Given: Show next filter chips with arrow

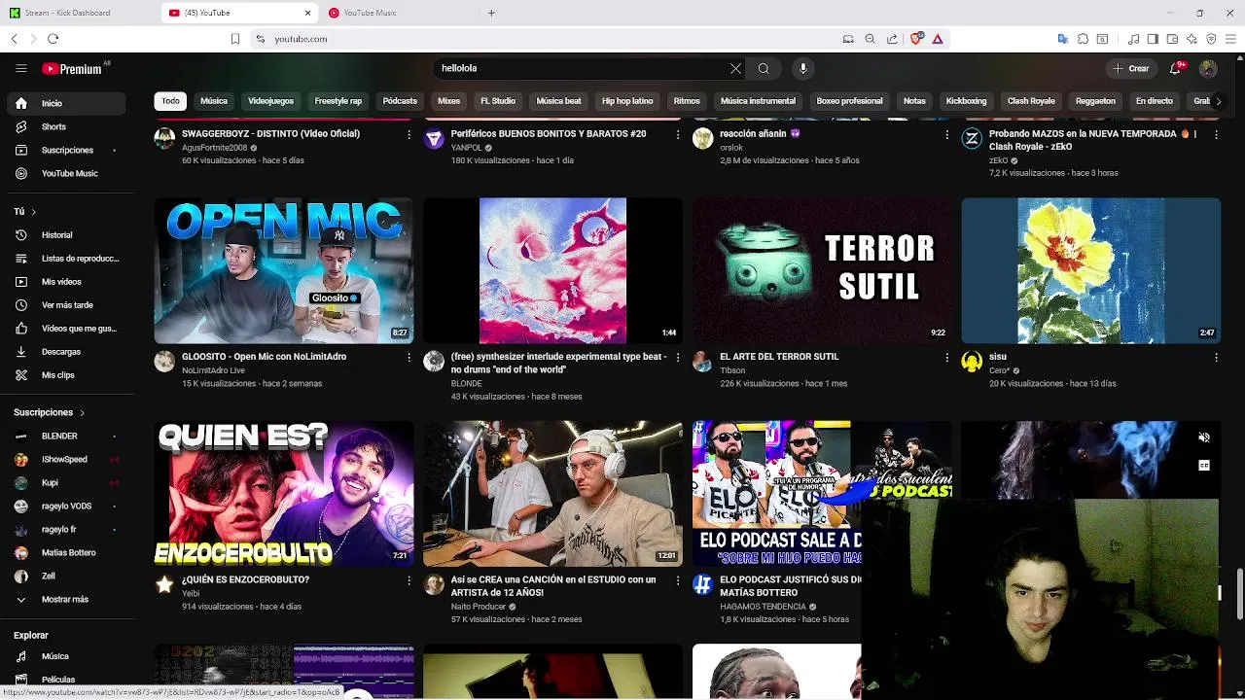Looking at the screenshot, I should point(1218,101).
